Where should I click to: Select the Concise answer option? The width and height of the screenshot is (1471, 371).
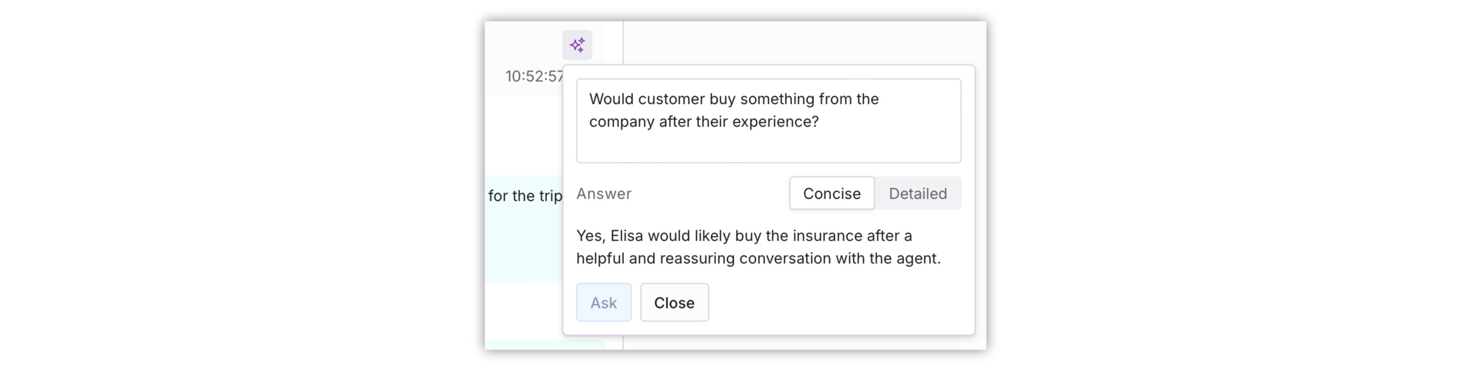click(x=832, y=194)
